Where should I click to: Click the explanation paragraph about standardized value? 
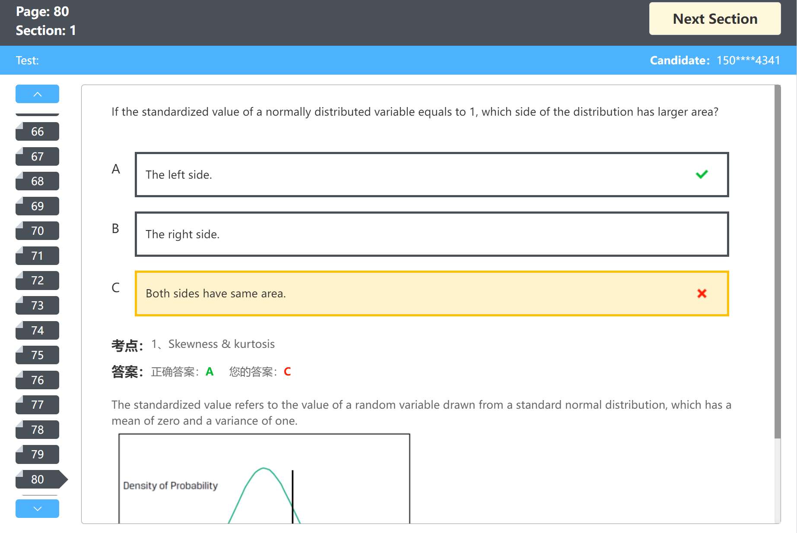[421, 413]
